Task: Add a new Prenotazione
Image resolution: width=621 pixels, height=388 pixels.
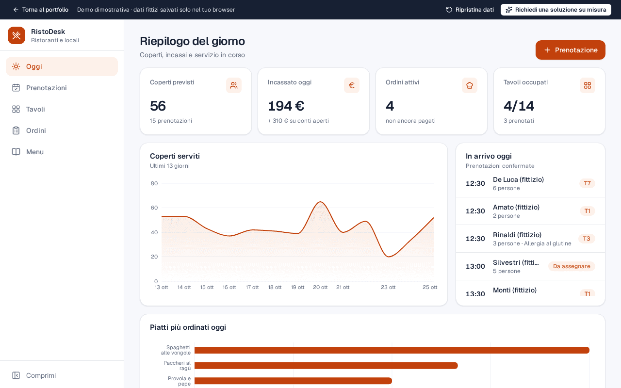Action: click(x=571, y=50)
